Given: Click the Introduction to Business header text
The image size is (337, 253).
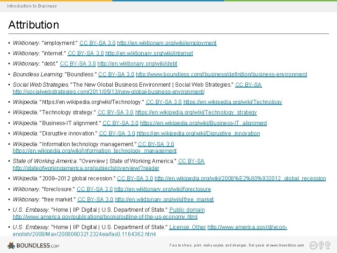Looking at the screenshot, I should pos(32,6).
